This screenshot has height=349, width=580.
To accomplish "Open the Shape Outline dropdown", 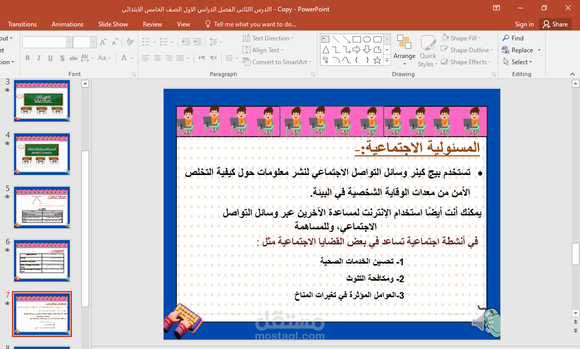I will (x=467, y=50).
